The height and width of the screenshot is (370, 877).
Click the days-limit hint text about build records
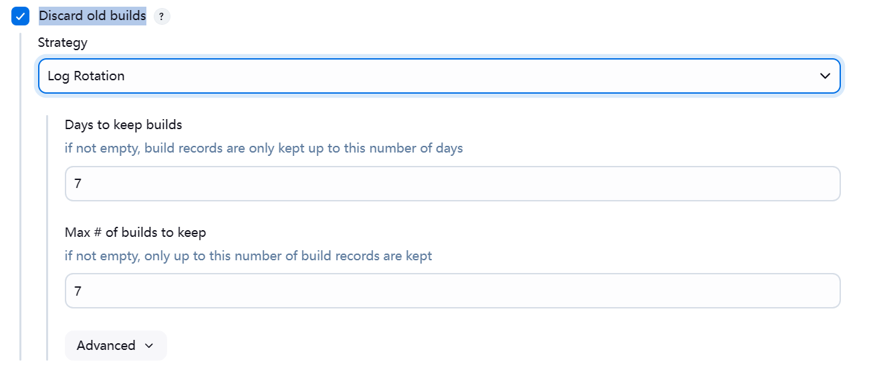click(263, 149)
